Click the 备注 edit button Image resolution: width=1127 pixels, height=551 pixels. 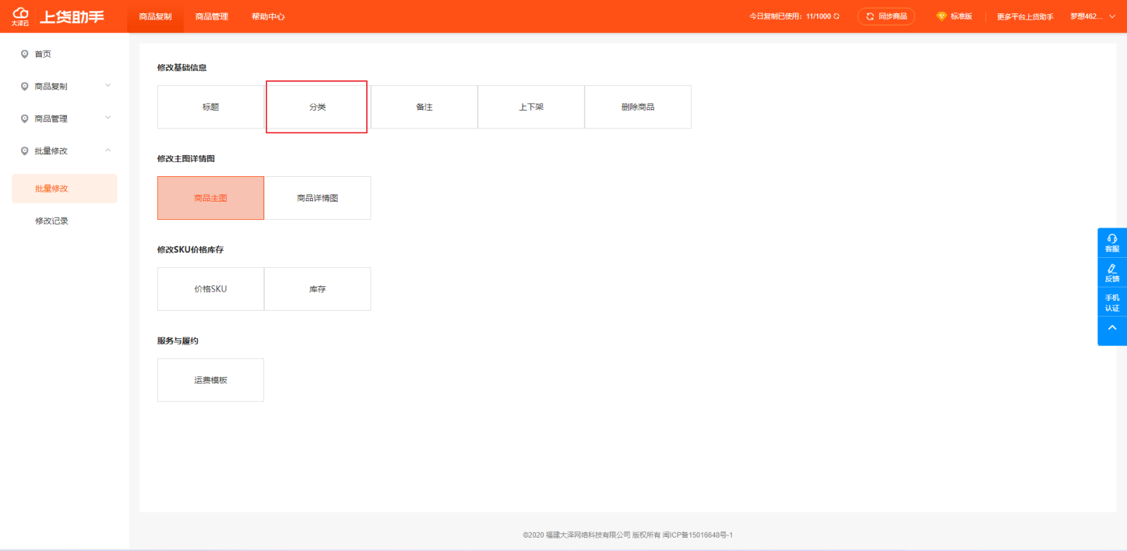tap(424, 107)
